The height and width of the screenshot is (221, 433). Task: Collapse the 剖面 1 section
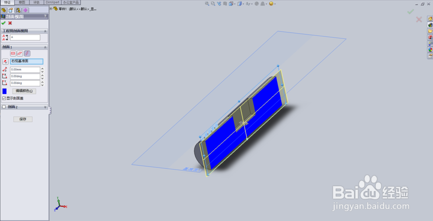45,47
